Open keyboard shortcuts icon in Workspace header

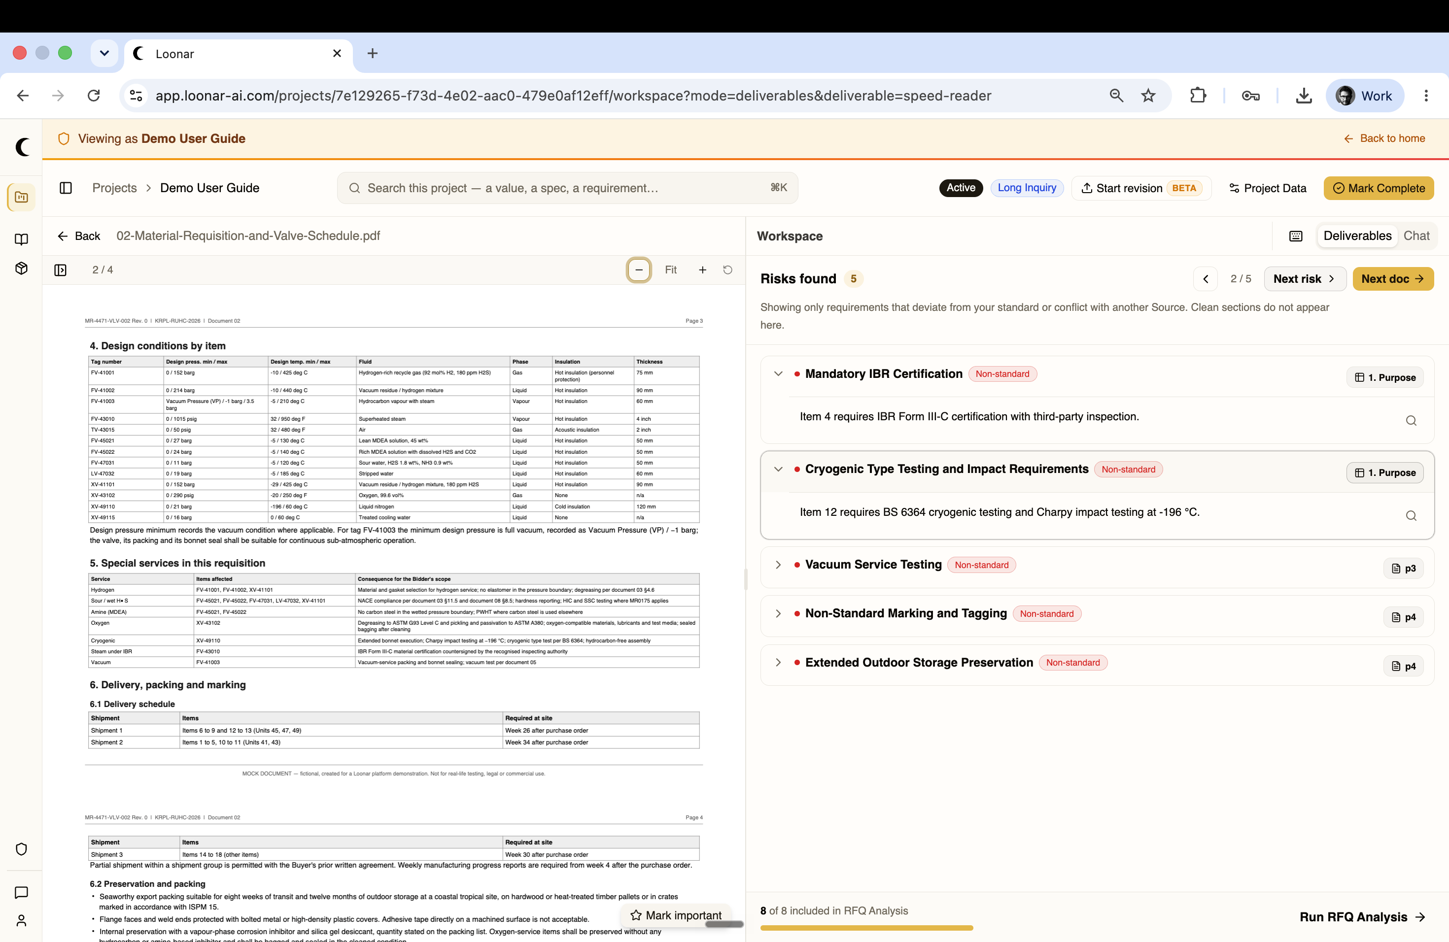(x=1296, y=236)
